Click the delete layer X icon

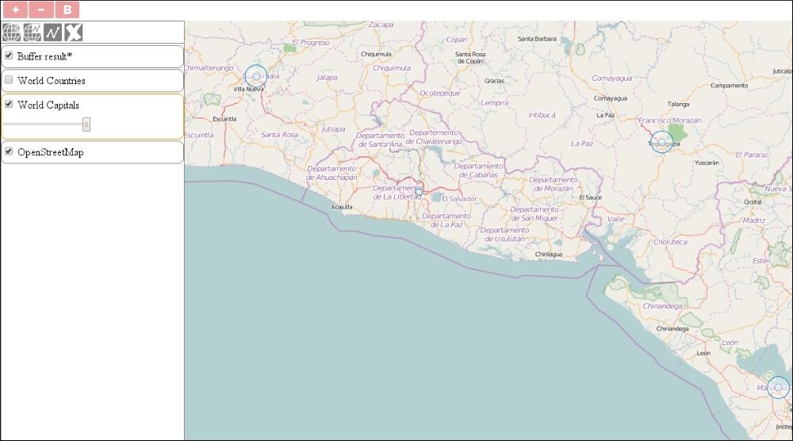74,33
